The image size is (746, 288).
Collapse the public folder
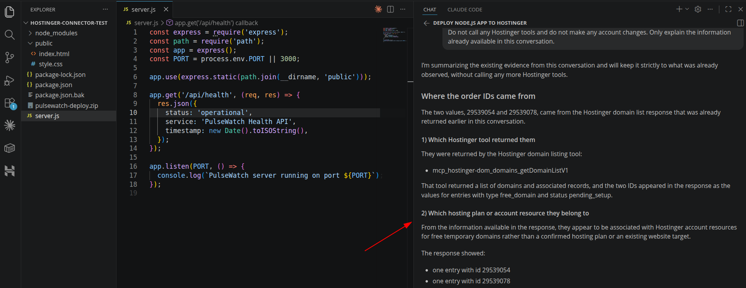[x=69, y=43]
